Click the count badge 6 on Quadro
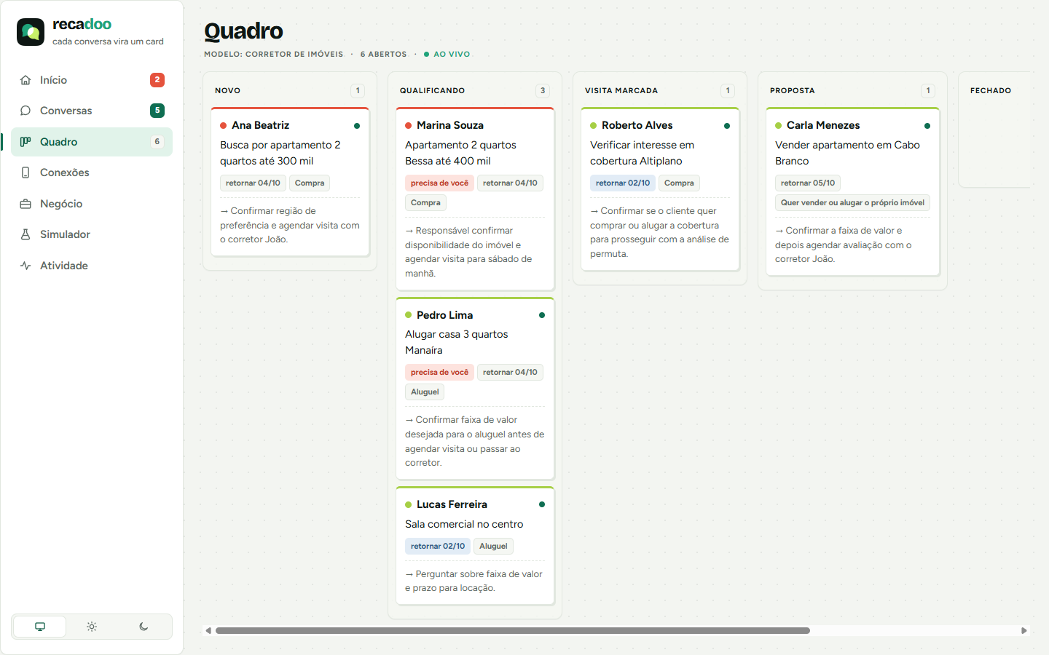 (157, 142)
